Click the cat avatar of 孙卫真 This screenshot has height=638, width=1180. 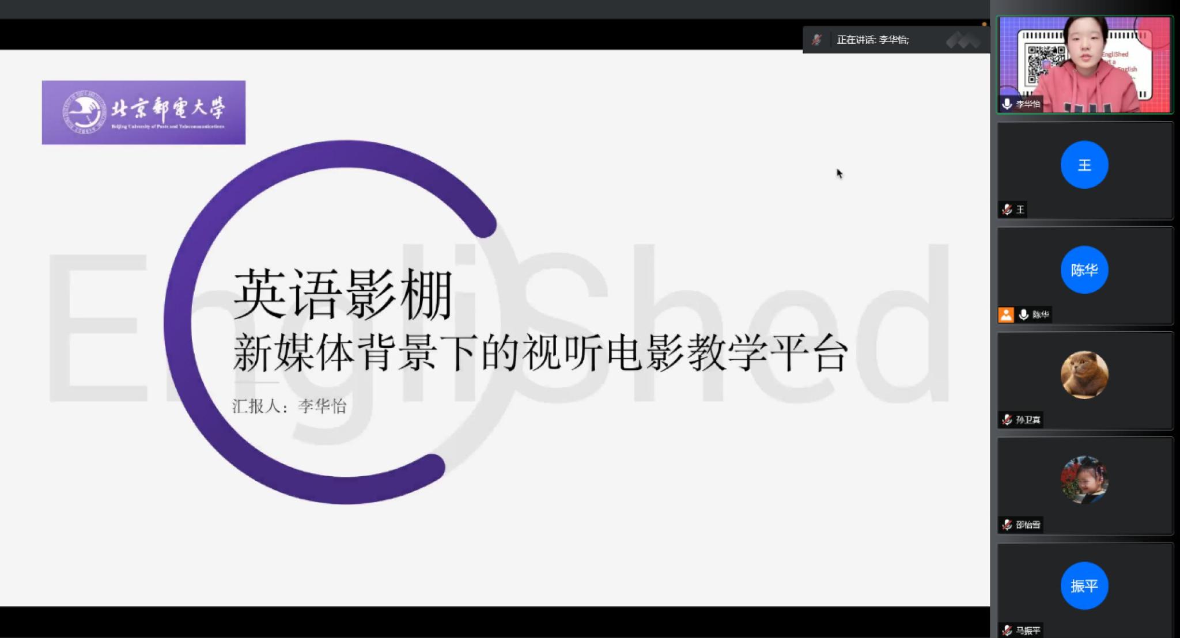[1084, 375]
